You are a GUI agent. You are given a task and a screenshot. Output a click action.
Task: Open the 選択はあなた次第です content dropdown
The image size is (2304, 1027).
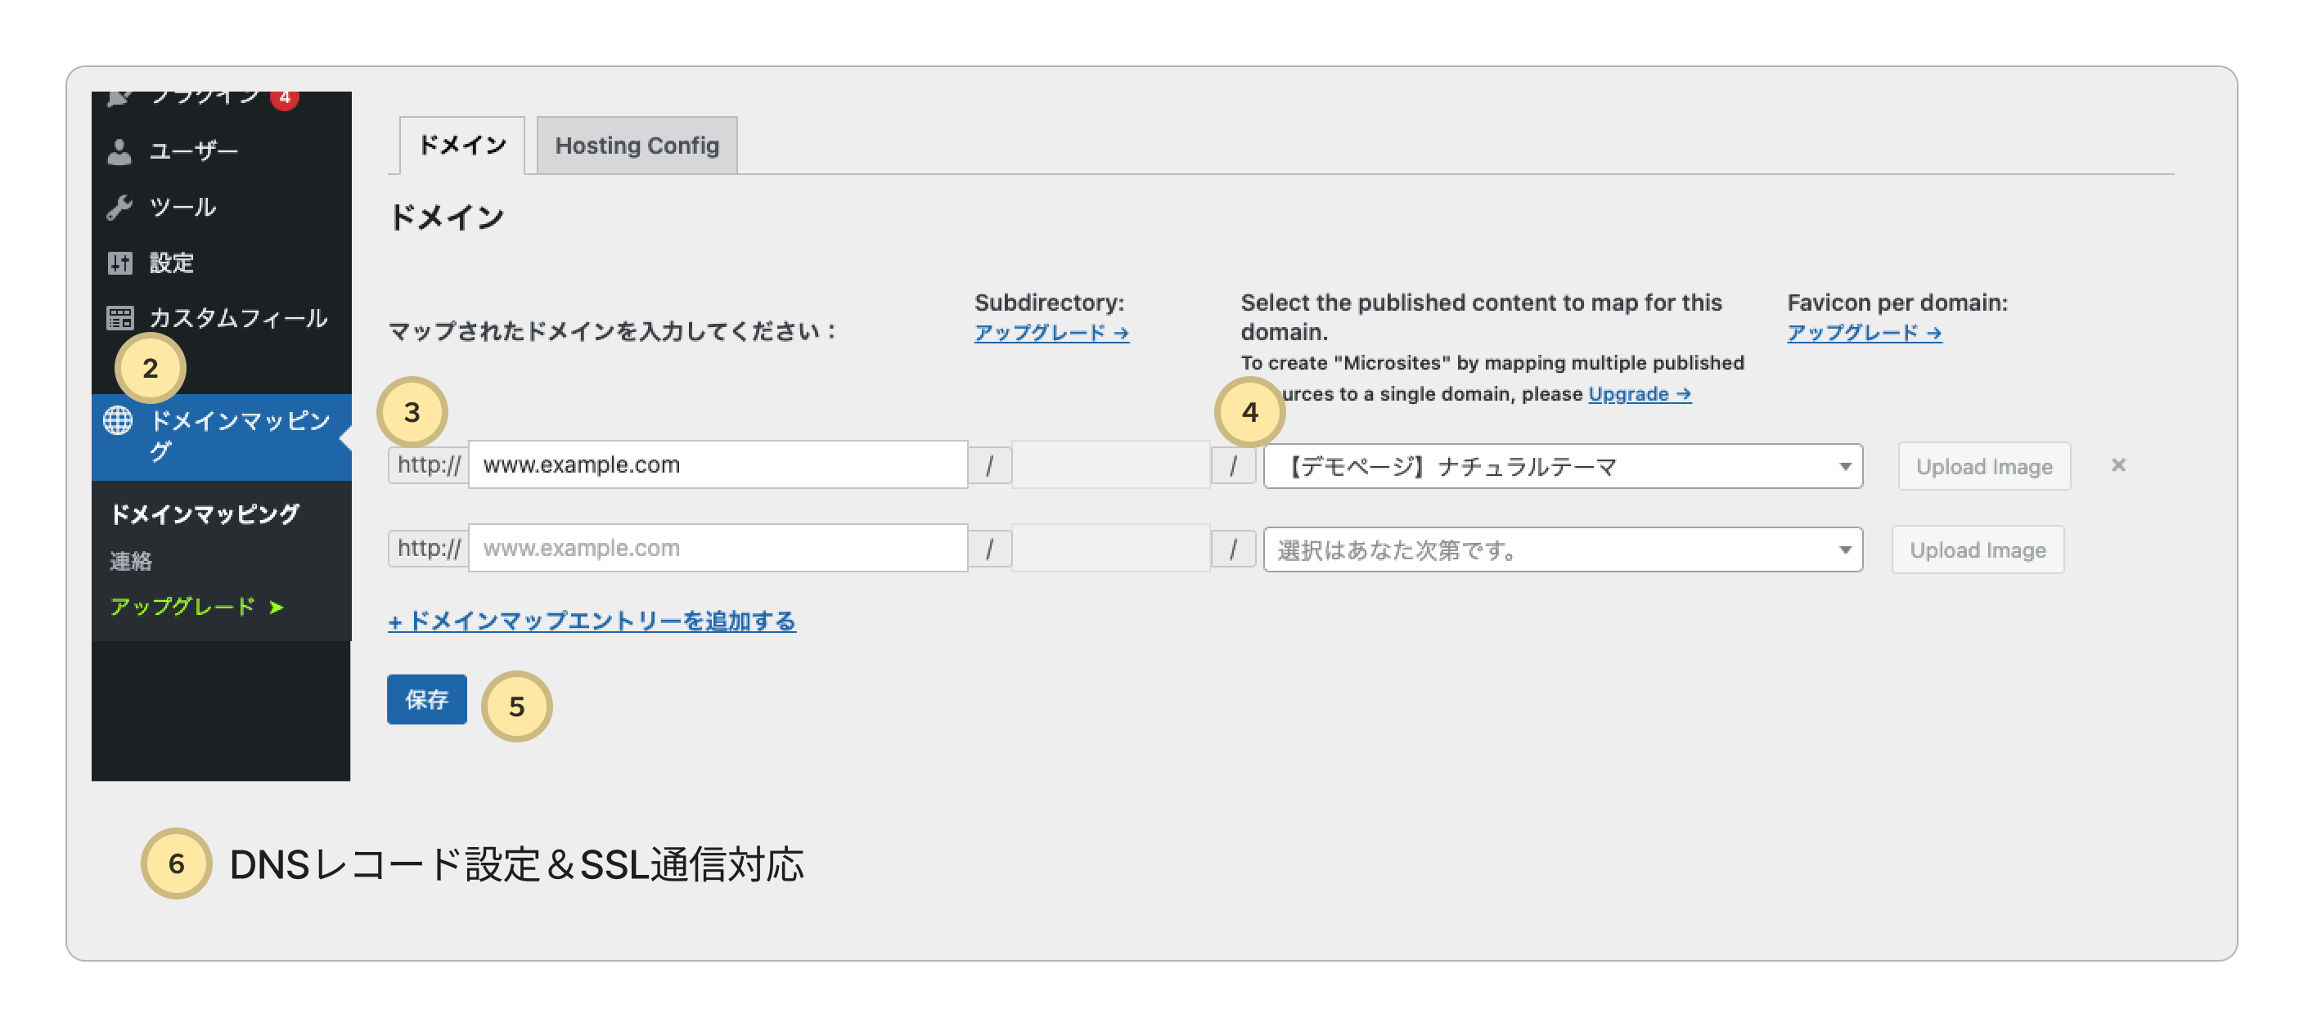pyautogui.click(x=1562, y=549)
